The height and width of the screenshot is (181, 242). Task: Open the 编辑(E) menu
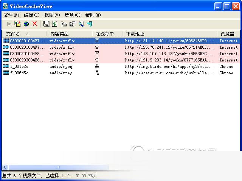pyautogui.click(x=32, y=15)
